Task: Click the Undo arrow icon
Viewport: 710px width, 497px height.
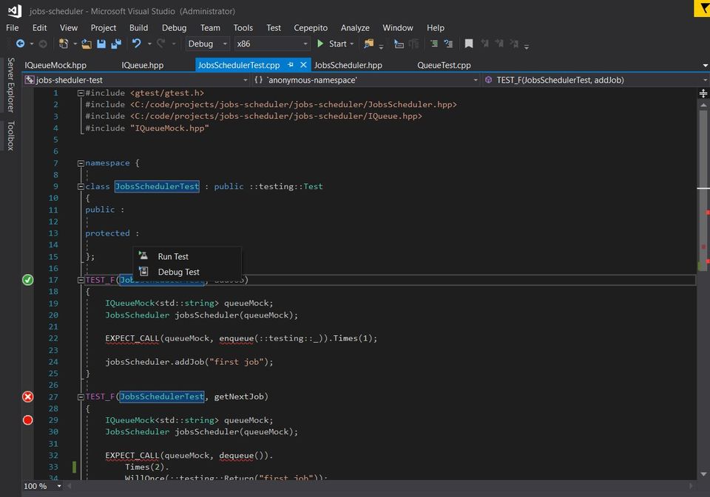Action: [x=136, y=44]
